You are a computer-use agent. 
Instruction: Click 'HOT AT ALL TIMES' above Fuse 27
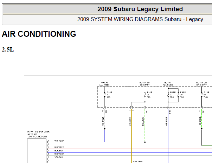click(x=168, y=83)
